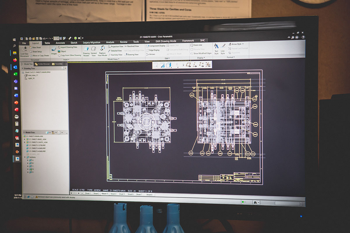Open the Arrow Style dropdown

[x=236, y=44]
